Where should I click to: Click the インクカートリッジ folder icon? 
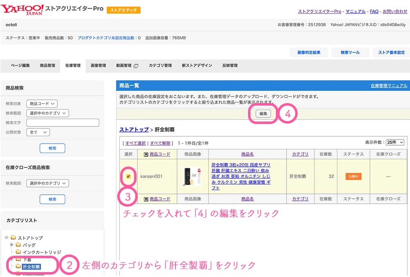pos(18,252)
